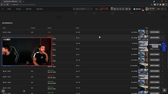Reload the page
This screenshot has width=168, height=94.
[8, 5]
